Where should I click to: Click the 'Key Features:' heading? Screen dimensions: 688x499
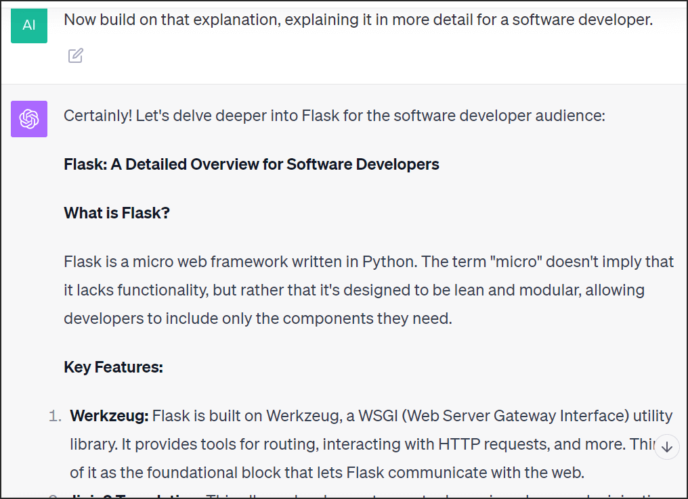click(113, 367)
